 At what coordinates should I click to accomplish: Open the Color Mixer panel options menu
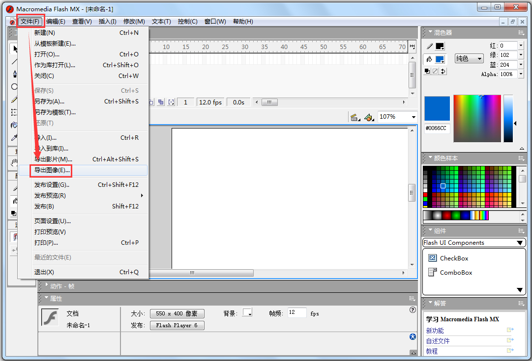pyautogui.click(x=521, y=32)
